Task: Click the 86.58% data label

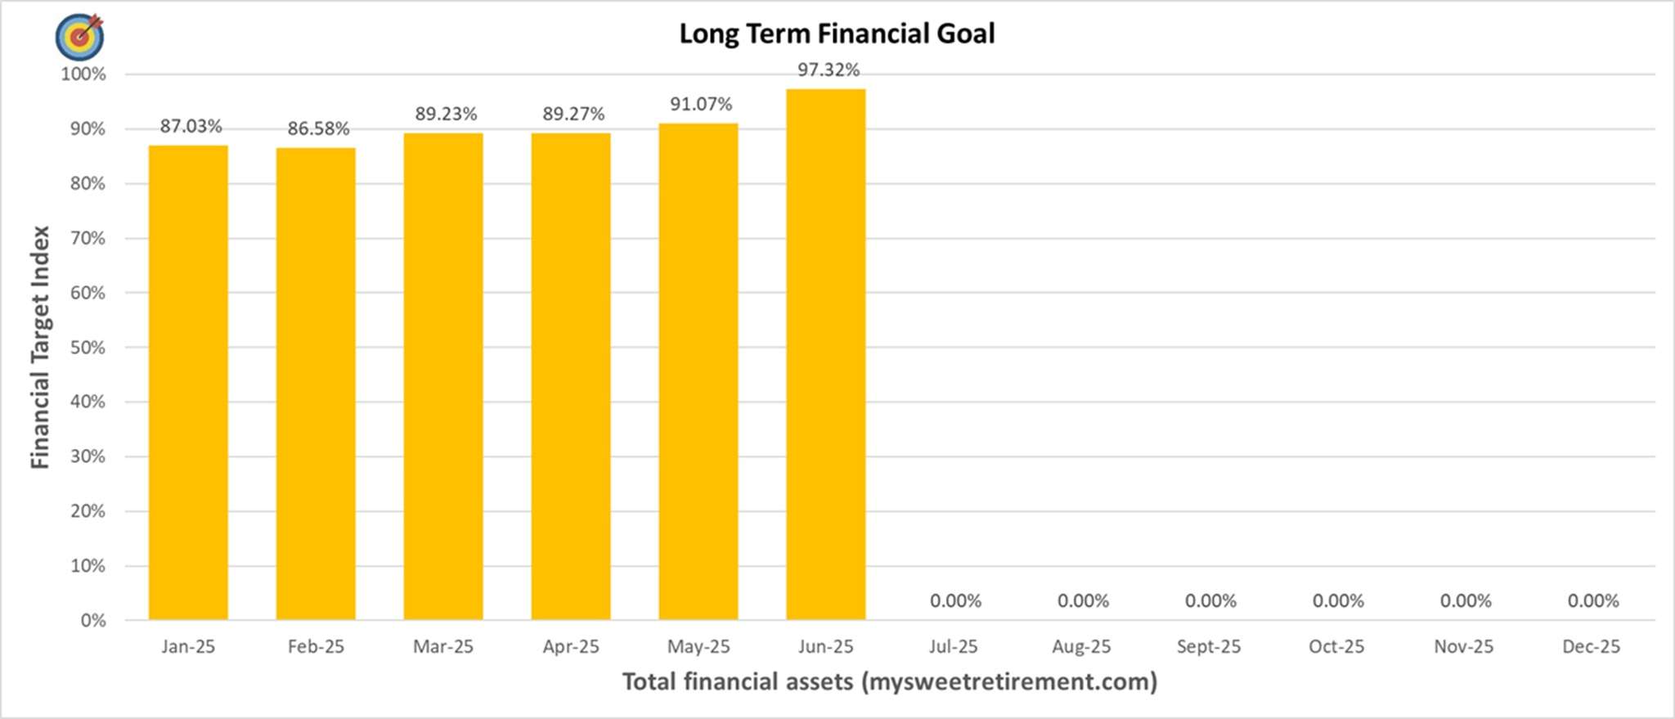Action: pyautogui.click(x=318, y=128)
